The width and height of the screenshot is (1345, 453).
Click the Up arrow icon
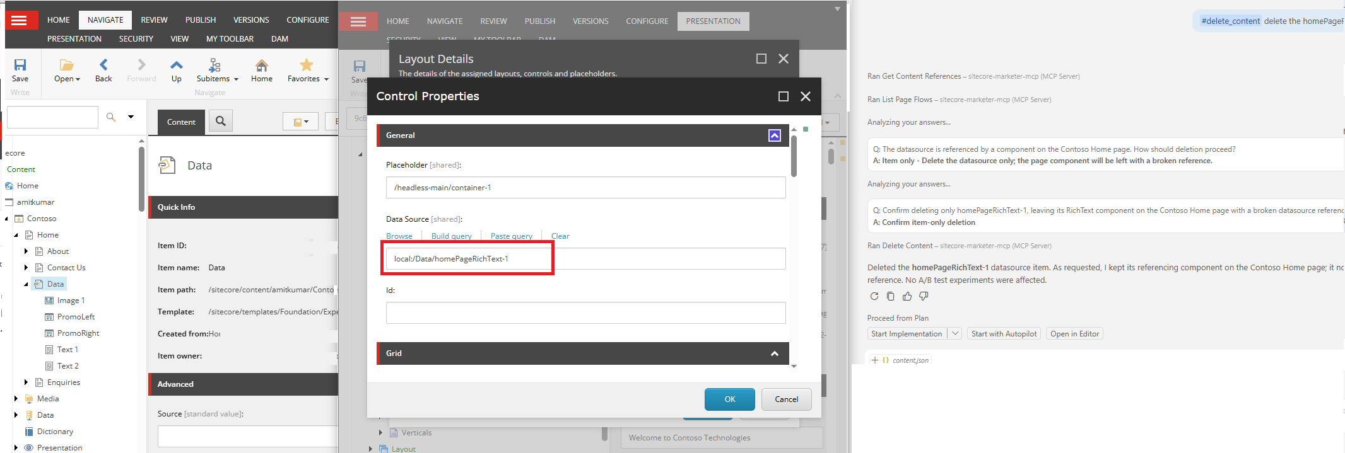pyautogui.click(x=177, y=64)
